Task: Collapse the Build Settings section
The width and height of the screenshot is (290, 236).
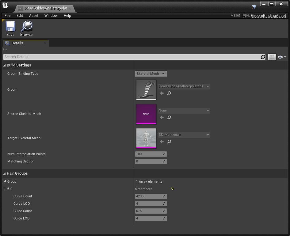Action: tap(5, 65)
